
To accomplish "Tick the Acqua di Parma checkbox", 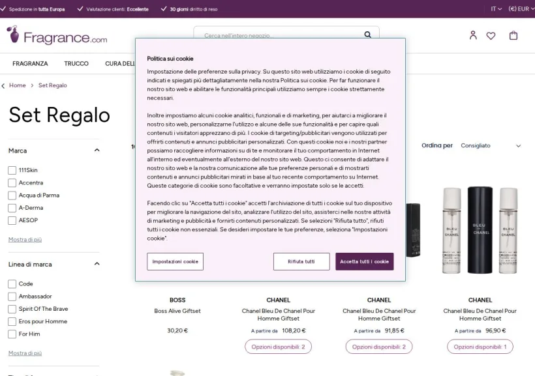I will [12, 195].
